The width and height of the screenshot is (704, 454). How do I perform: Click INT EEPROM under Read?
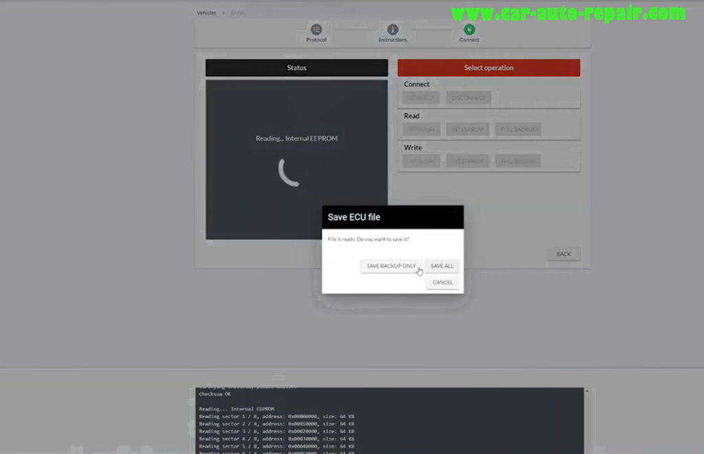coord(467,129)
